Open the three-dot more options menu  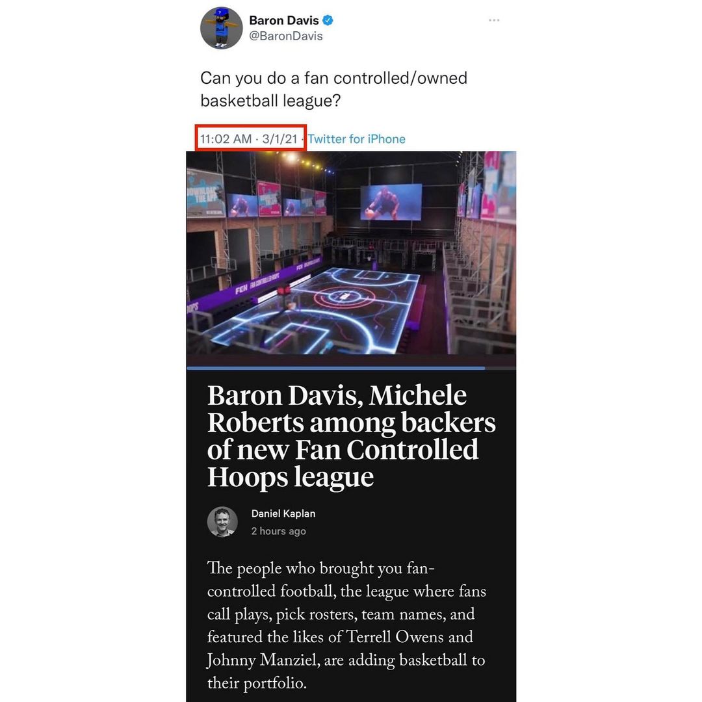coord(494,20)
